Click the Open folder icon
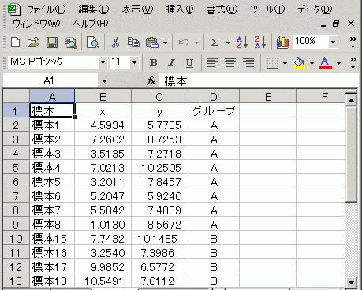 [33, 43]
